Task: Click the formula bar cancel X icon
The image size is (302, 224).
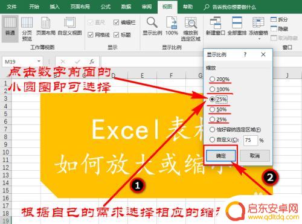Action: pos(63,62)
